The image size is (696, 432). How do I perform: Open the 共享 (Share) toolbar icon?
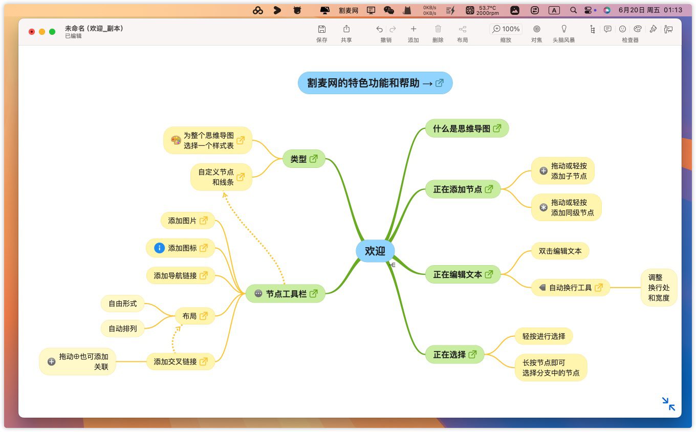(x=346, y=29)
